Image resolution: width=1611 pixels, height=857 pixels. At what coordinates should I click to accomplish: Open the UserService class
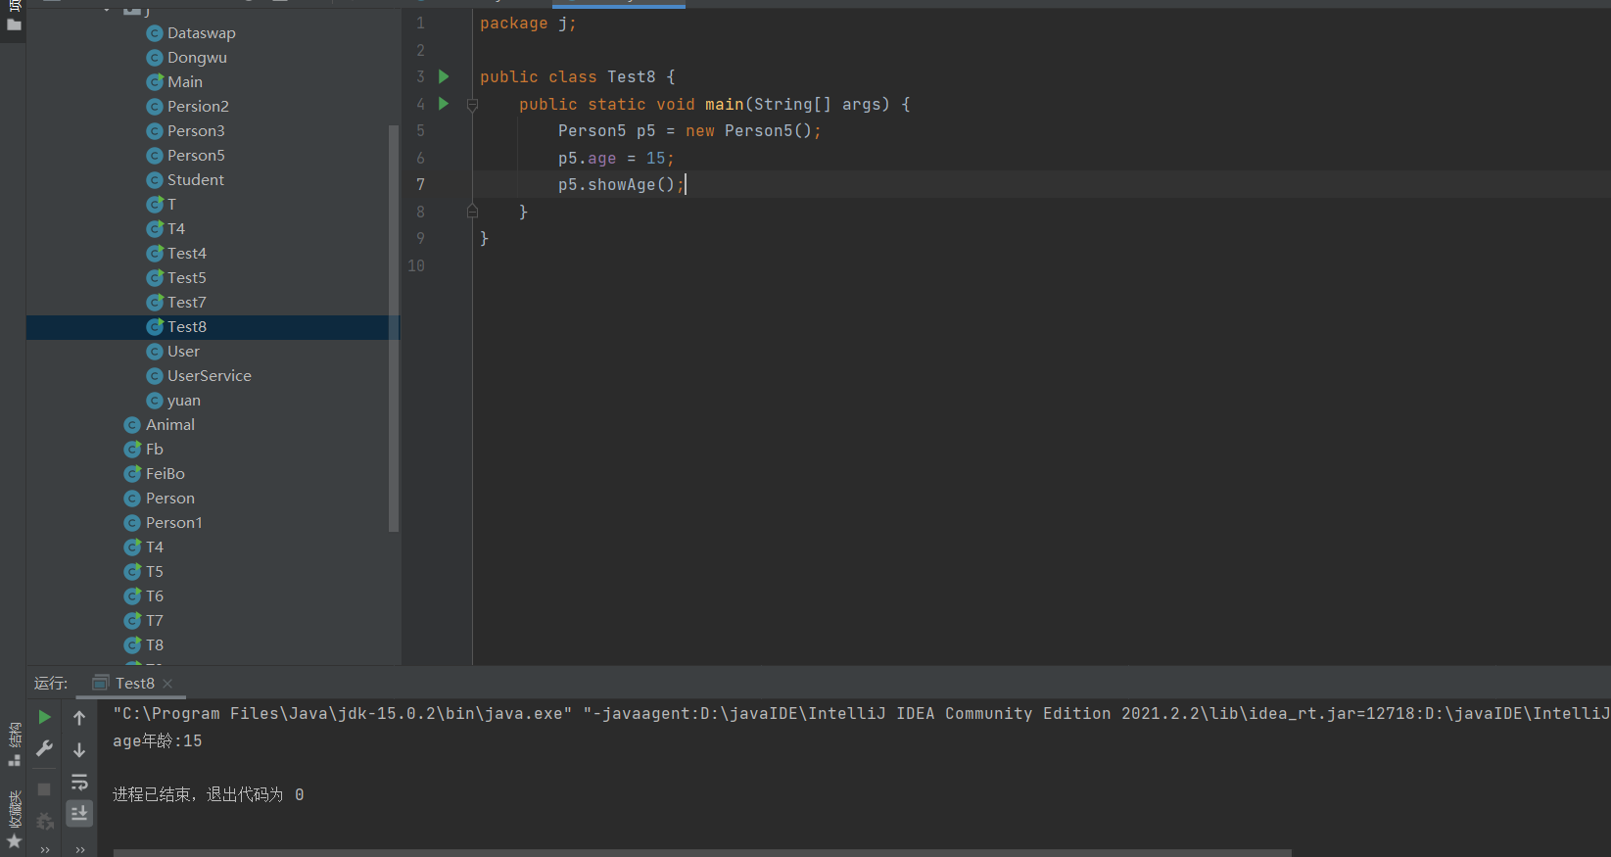(210, 376)
